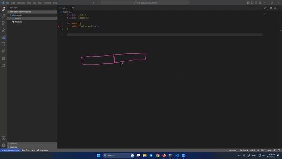The image size is (282, 159).
Task: Toggle the primary side bar layout
Action: pyautogui.click(x=248, y=3)
